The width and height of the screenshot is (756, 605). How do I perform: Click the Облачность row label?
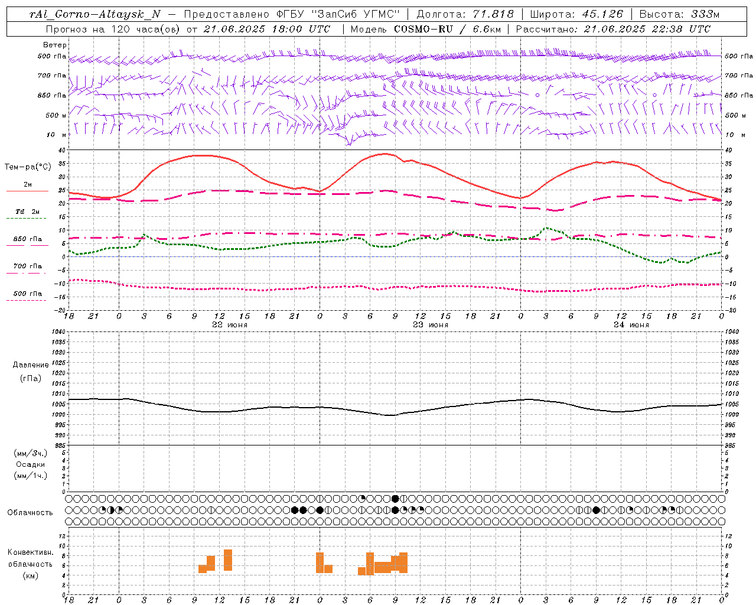[x=30, y=513]
